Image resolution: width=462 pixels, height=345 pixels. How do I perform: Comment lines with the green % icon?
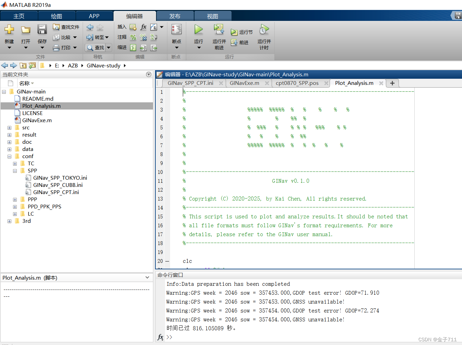point(133,37)
